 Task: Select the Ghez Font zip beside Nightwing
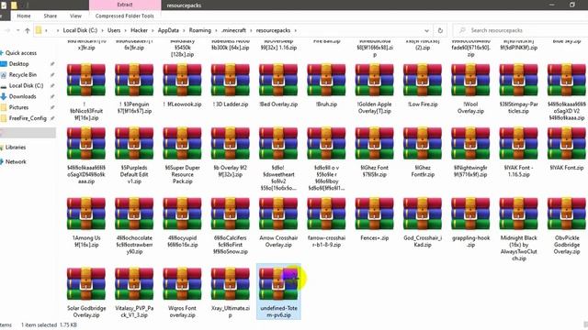pyautogui.click(x=422, y=143)
